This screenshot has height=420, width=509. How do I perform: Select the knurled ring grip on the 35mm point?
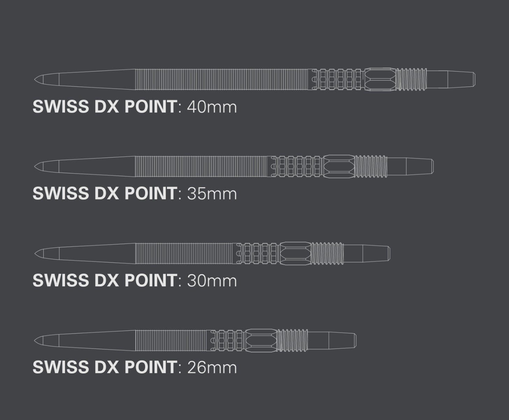(x=297, y=166)
